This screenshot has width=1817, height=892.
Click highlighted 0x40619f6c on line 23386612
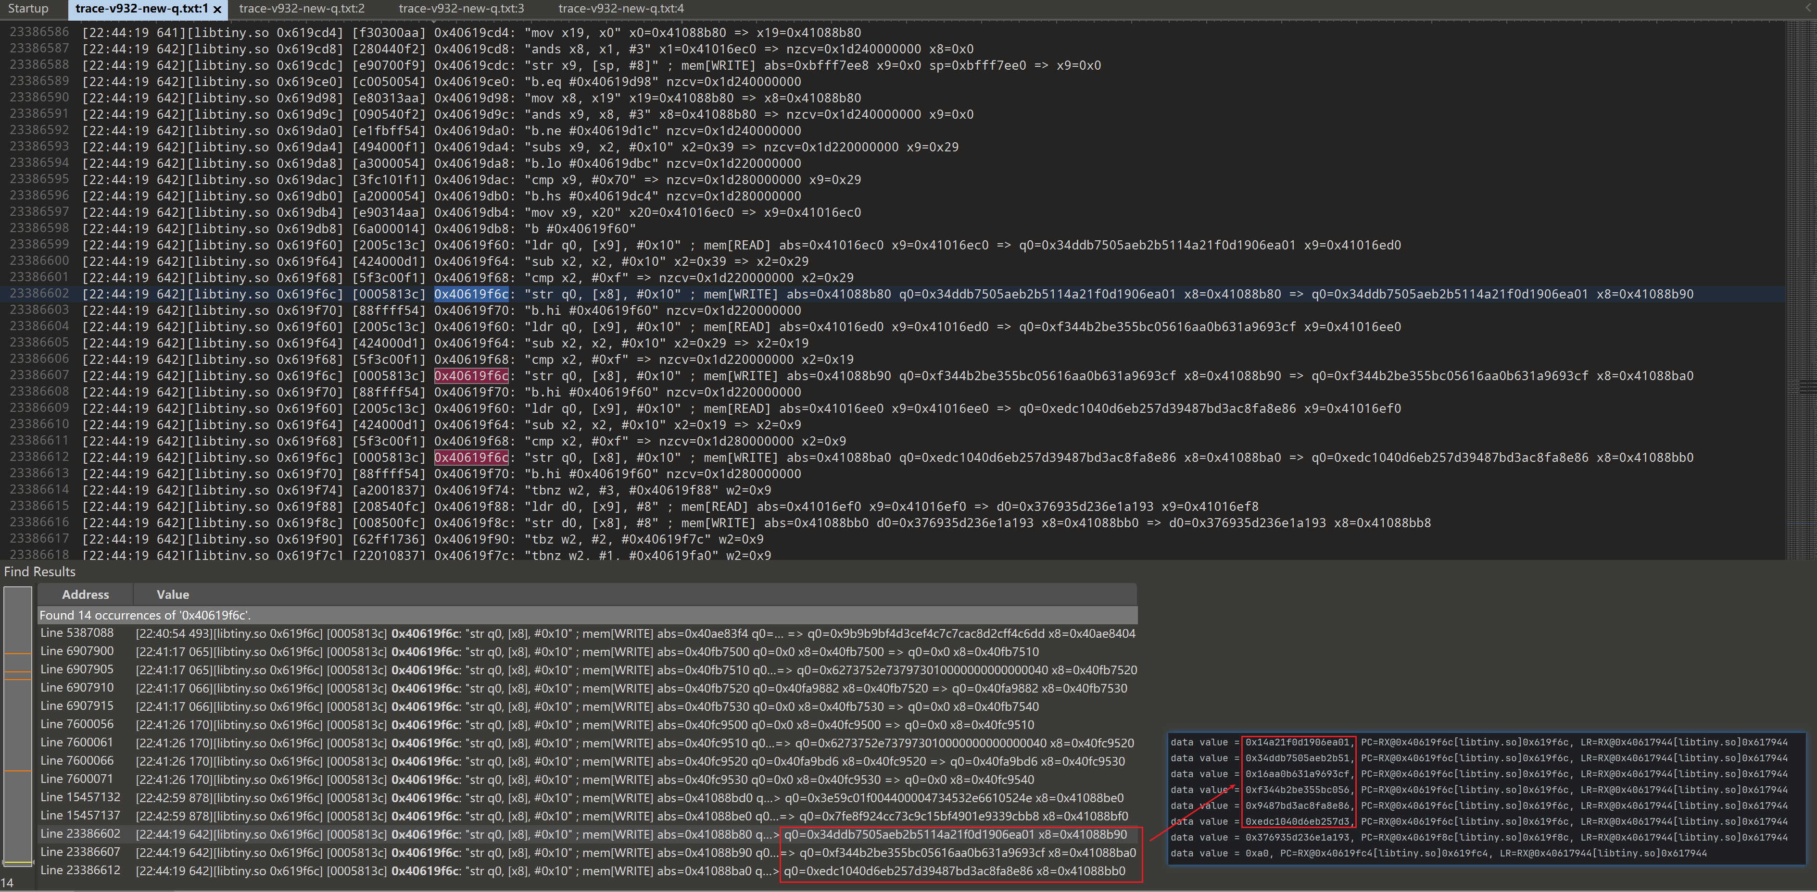click(x=471, y=458)
